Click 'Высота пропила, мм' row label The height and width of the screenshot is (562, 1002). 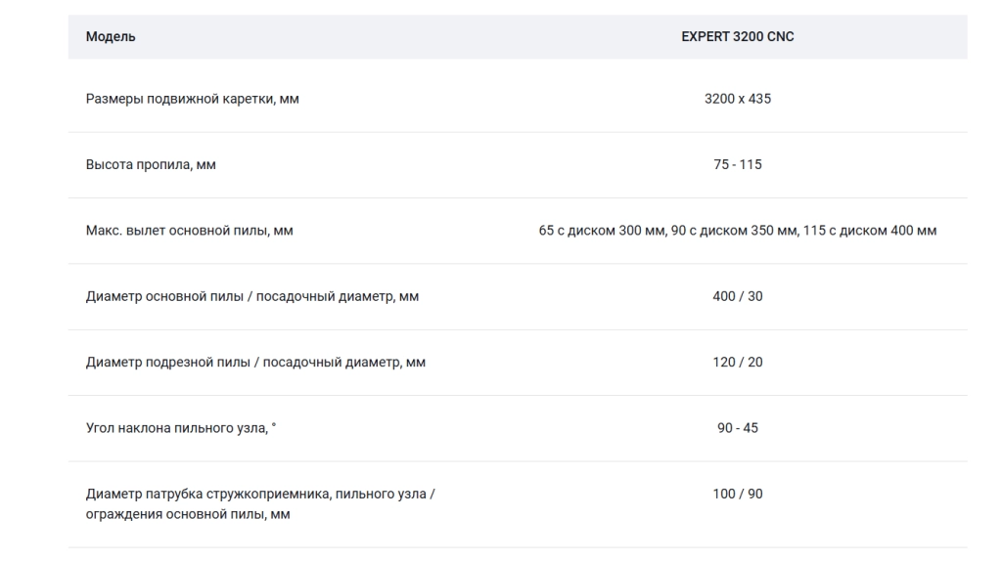151,165
